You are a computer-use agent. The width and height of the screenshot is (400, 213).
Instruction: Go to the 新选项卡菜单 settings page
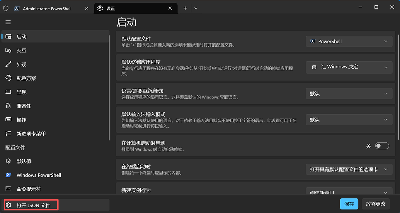(55, 133)
